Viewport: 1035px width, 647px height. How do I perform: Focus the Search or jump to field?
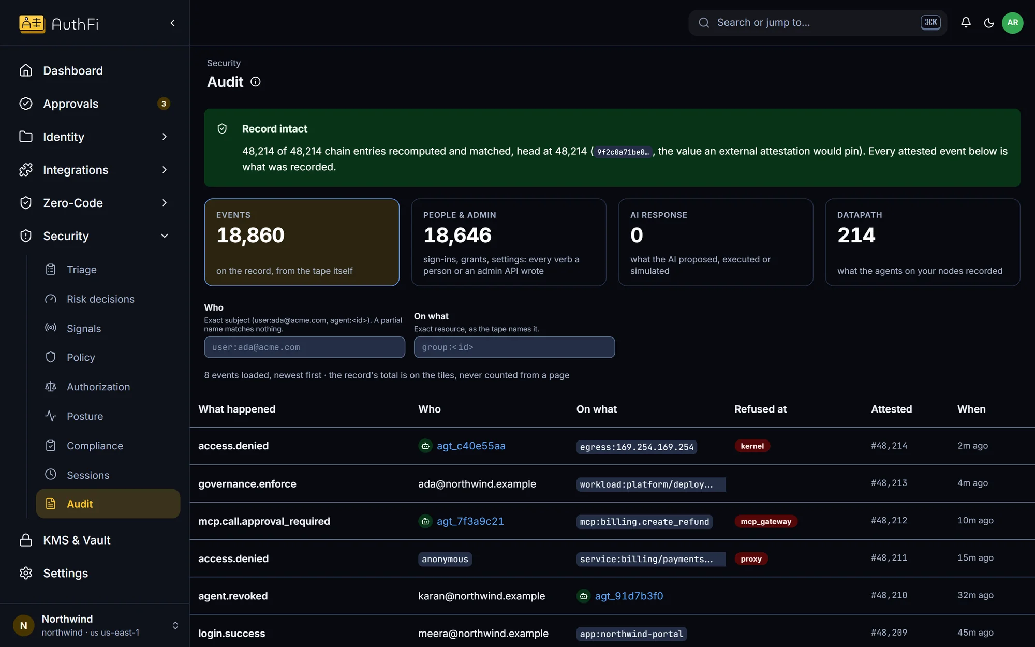click(x=818, y=23)
